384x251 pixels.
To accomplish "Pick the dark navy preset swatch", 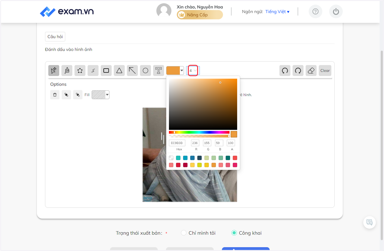I will pyautogui.click(x=199, y=158).
